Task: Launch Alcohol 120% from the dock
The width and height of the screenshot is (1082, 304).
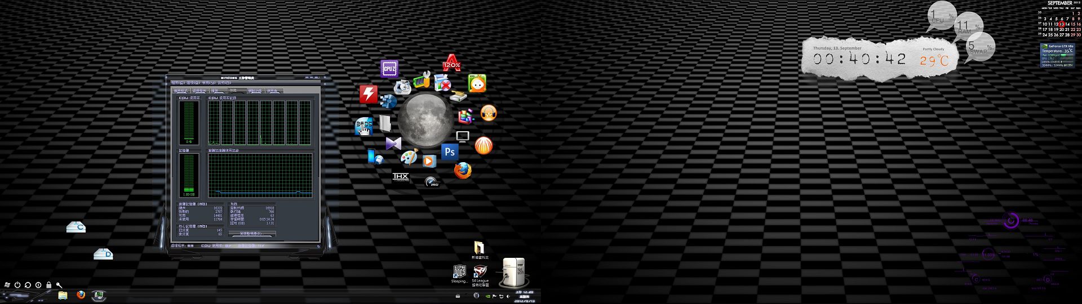Action: click(451, 62)
